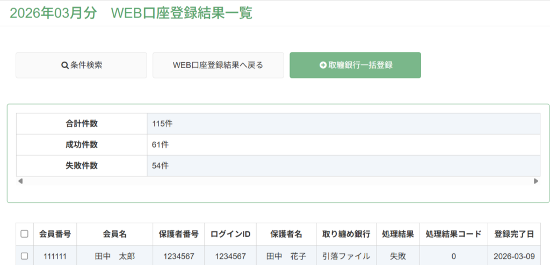Click the right scroll arrow under summary table

[535, 181]
